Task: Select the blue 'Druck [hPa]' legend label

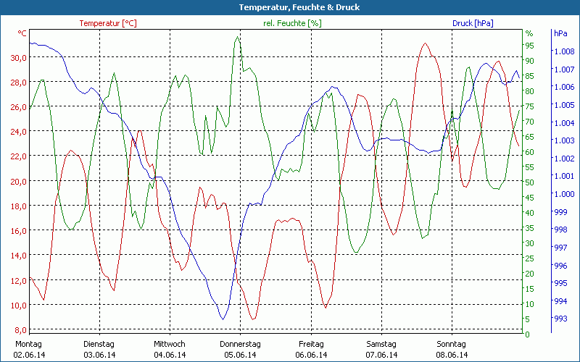Action: (473, 23)
